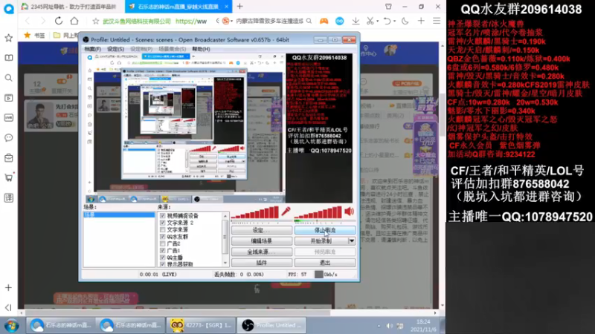Add a sidebar app with the plus icon
This screenshot has width=595, height=334.
coord(8,288)
